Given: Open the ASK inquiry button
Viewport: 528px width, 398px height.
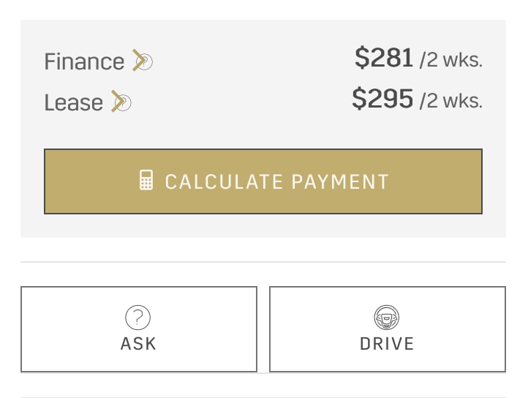Looking at the screenshot, I should coord(139,329).
